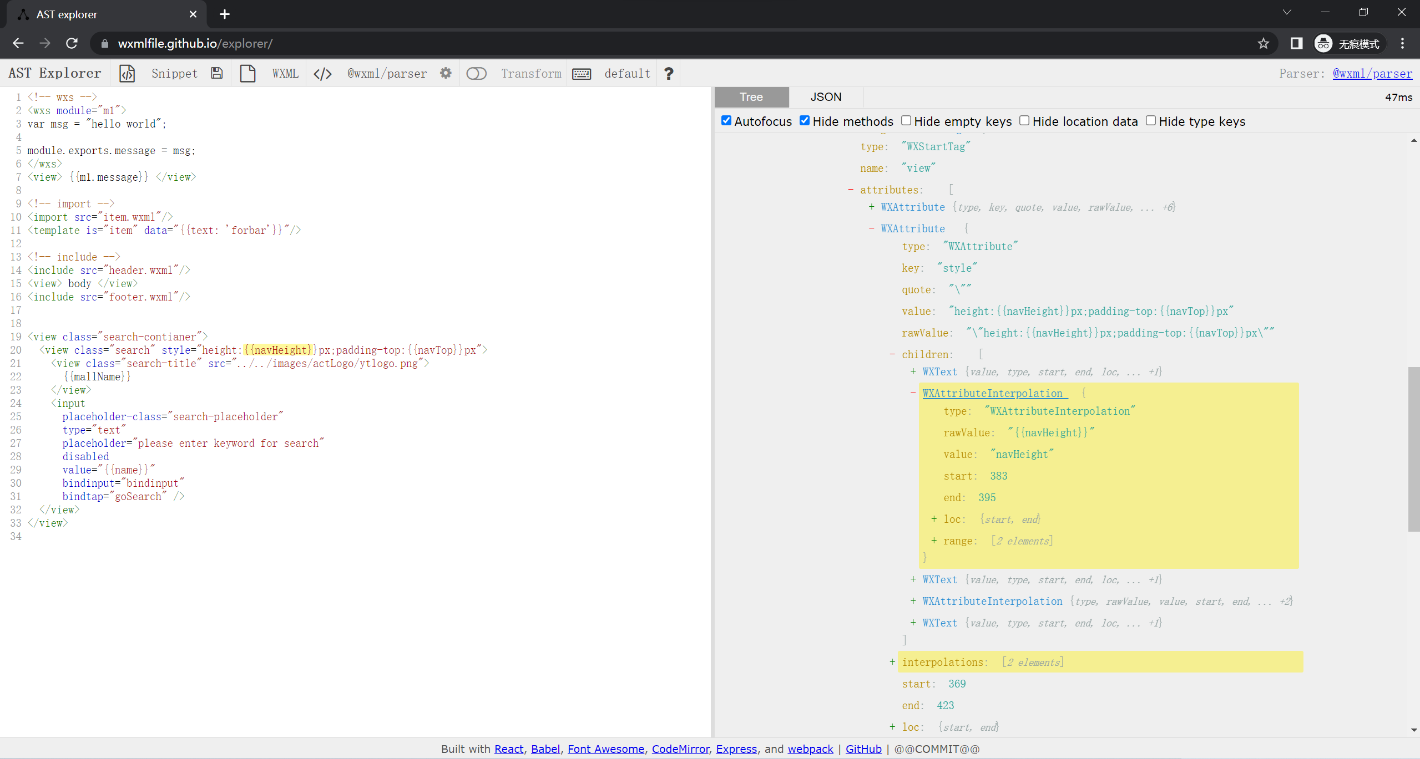This screenshot has height=759, width=1420.
Task: Expand the interpolations array node
Action: coord(892,662)
